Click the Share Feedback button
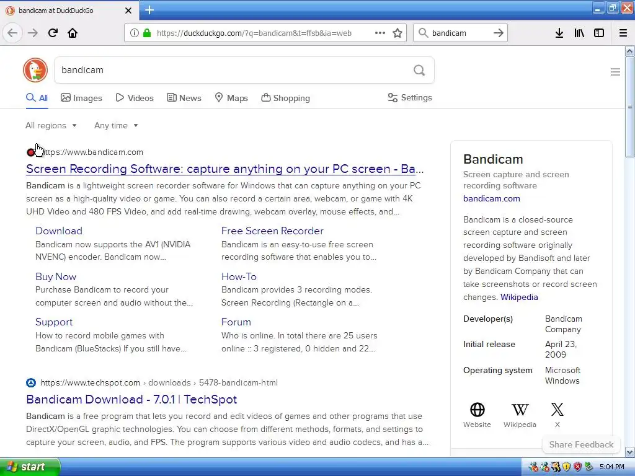 581,444
